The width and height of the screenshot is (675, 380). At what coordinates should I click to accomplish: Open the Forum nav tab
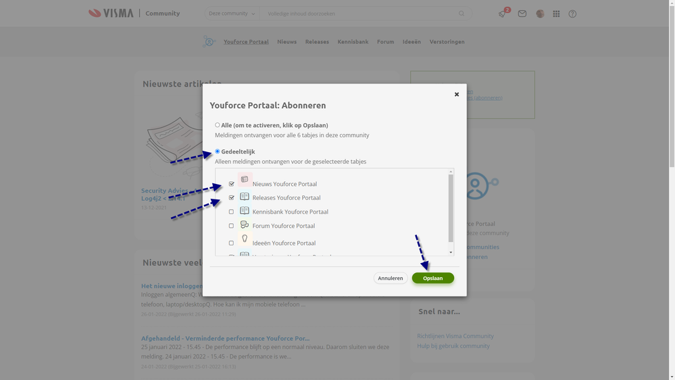385,42
